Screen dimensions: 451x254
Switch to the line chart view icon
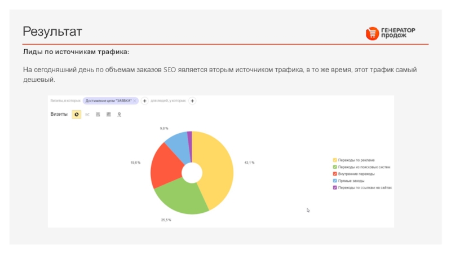[87, 114]
